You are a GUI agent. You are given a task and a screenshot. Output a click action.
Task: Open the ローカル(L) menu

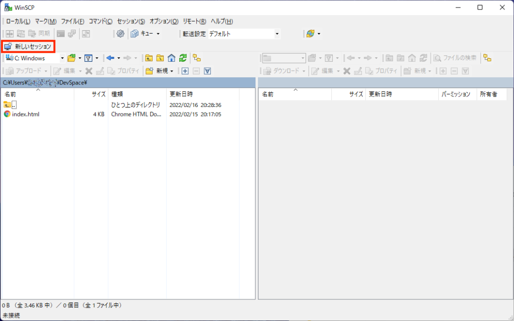[19, 21]
